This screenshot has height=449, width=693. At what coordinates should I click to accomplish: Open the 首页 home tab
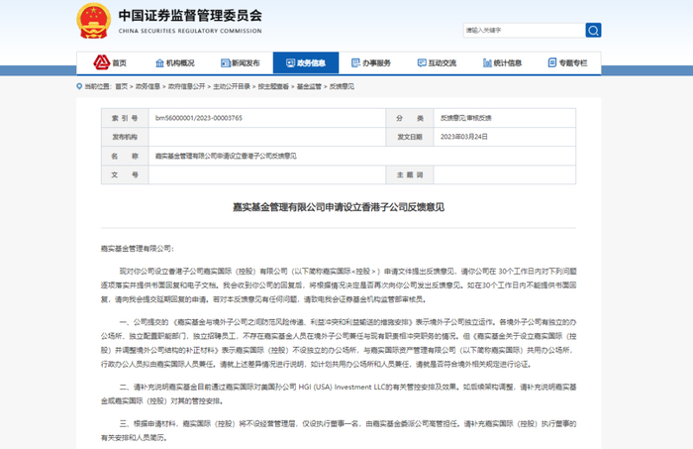pyautogui.click(x=110, y=62)
